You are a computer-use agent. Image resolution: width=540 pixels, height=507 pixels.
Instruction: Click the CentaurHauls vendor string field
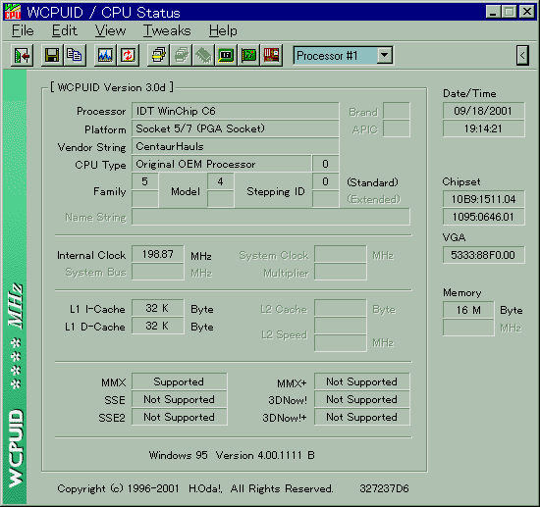(236, 146)
